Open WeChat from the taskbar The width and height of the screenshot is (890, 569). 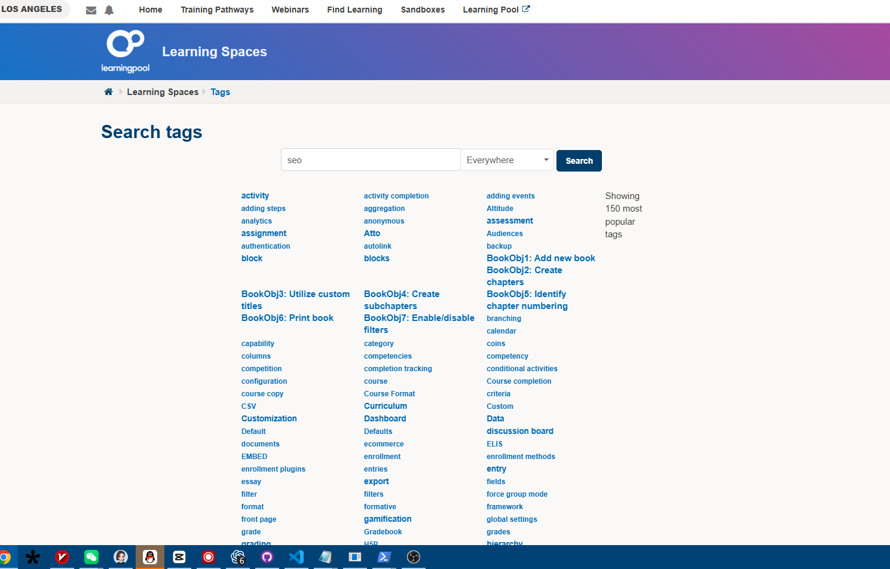pyautogui.click(x=91, y=557)
